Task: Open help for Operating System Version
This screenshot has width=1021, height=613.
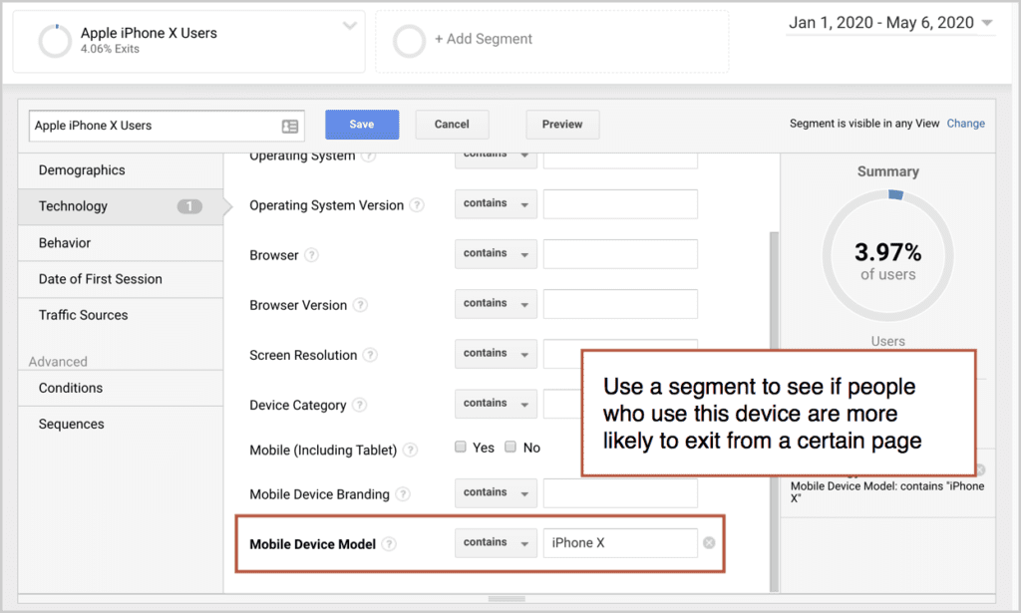Action: coord(417,205)
